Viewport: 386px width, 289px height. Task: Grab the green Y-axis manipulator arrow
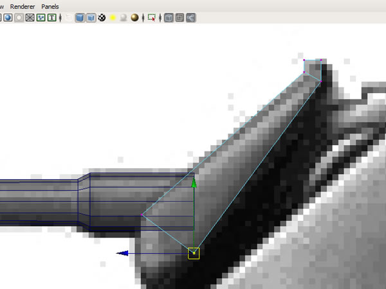(x=194, y=183)
